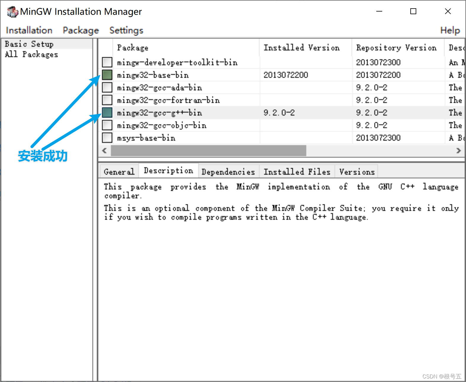
Task: Toggle the installed mingw32-base-bin checkbox
Action: [107, 75]
